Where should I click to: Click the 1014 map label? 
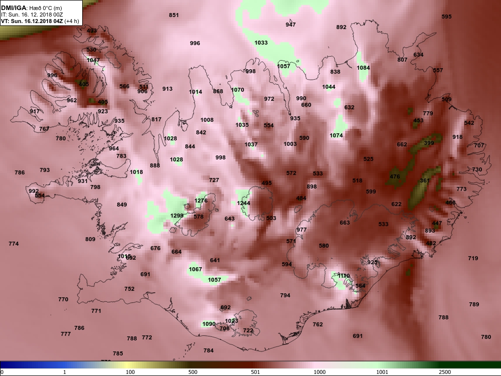click(x=195, y=92)
